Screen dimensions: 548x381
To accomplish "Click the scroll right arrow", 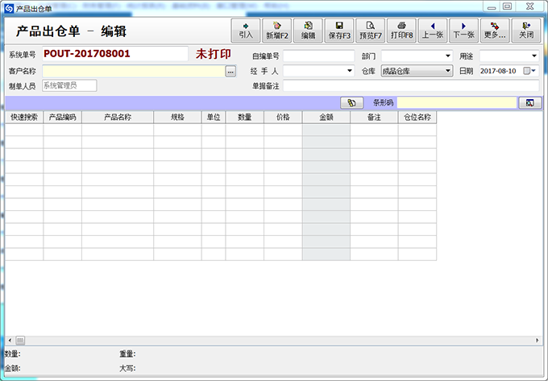I will click(538, 340).
